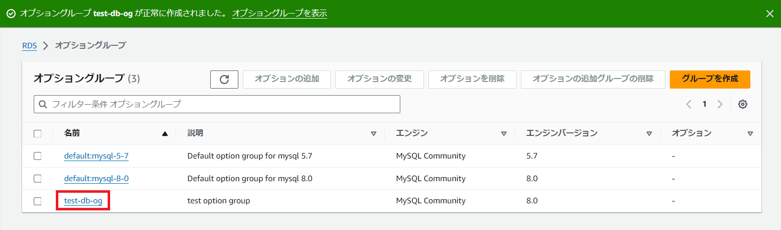781x230 pixels.
Task: Check the default:mysql-5-7 row checkbox
Action: pos(38,156)
